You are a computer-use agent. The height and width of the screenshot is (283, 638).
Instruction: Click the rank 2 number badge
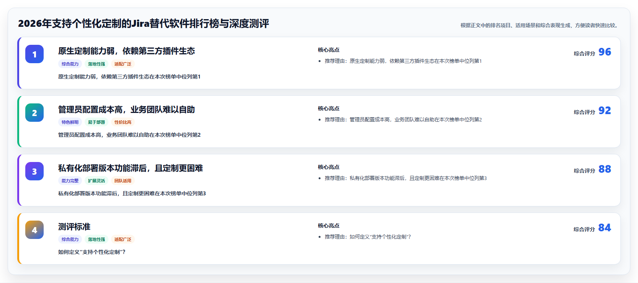point(34,113)
